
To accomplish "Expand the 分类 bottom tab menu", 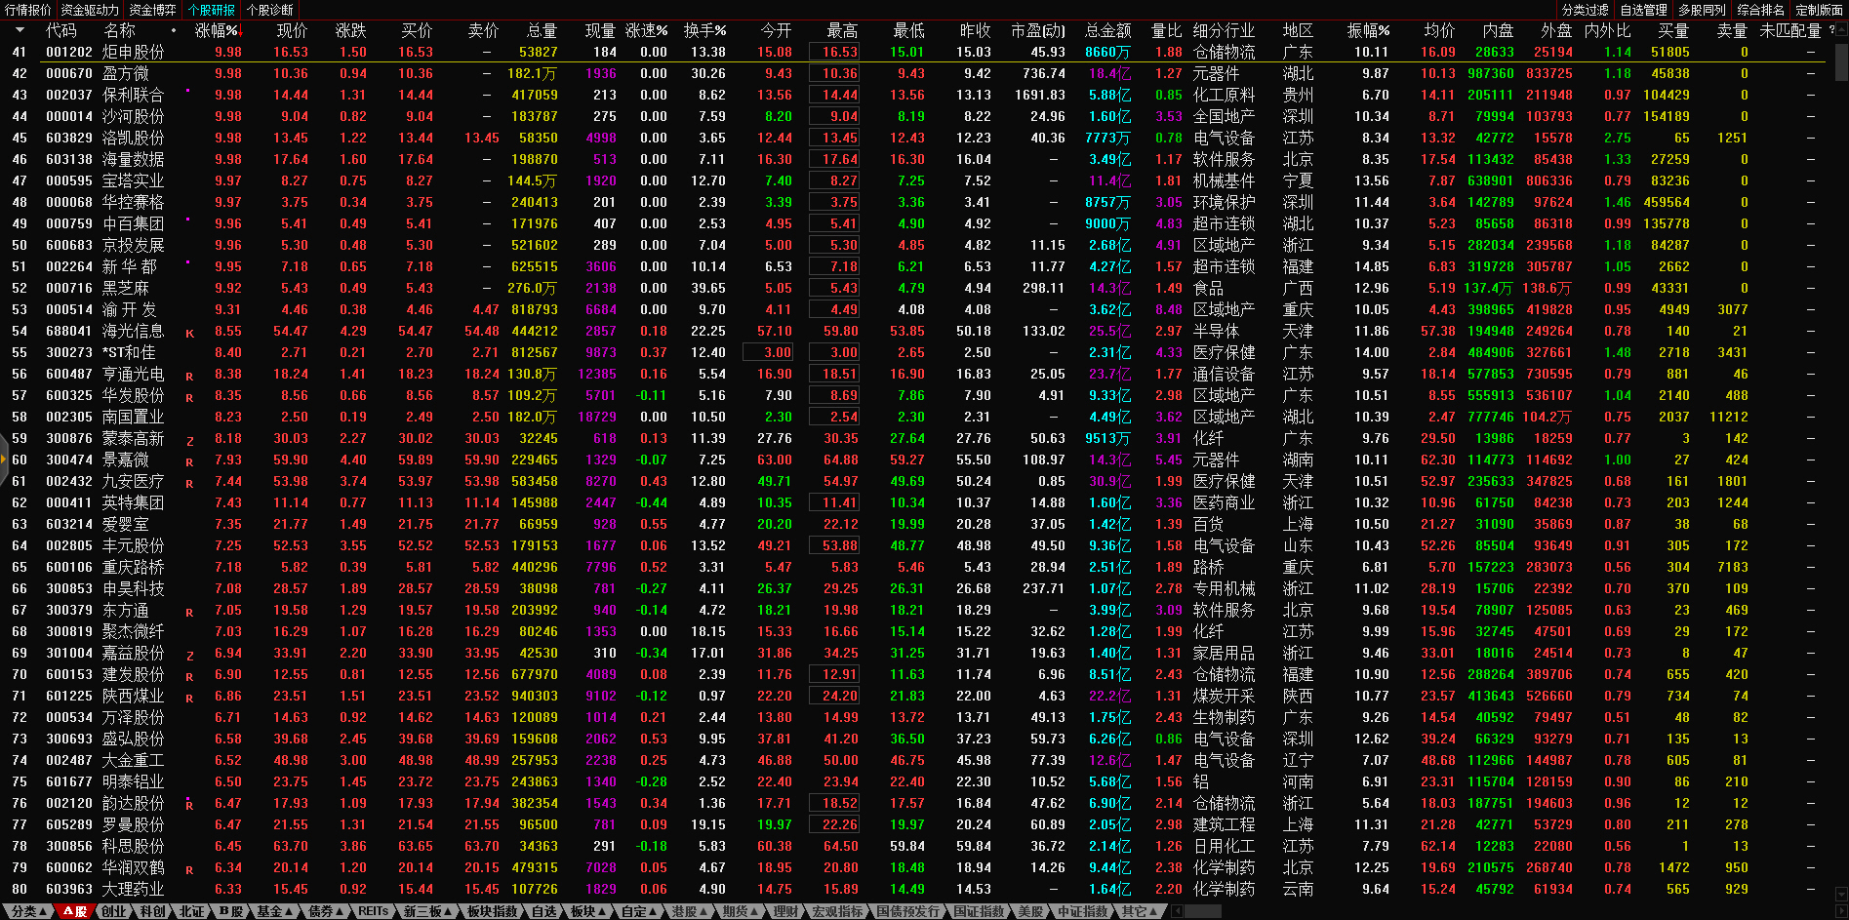I will [27, 911].
